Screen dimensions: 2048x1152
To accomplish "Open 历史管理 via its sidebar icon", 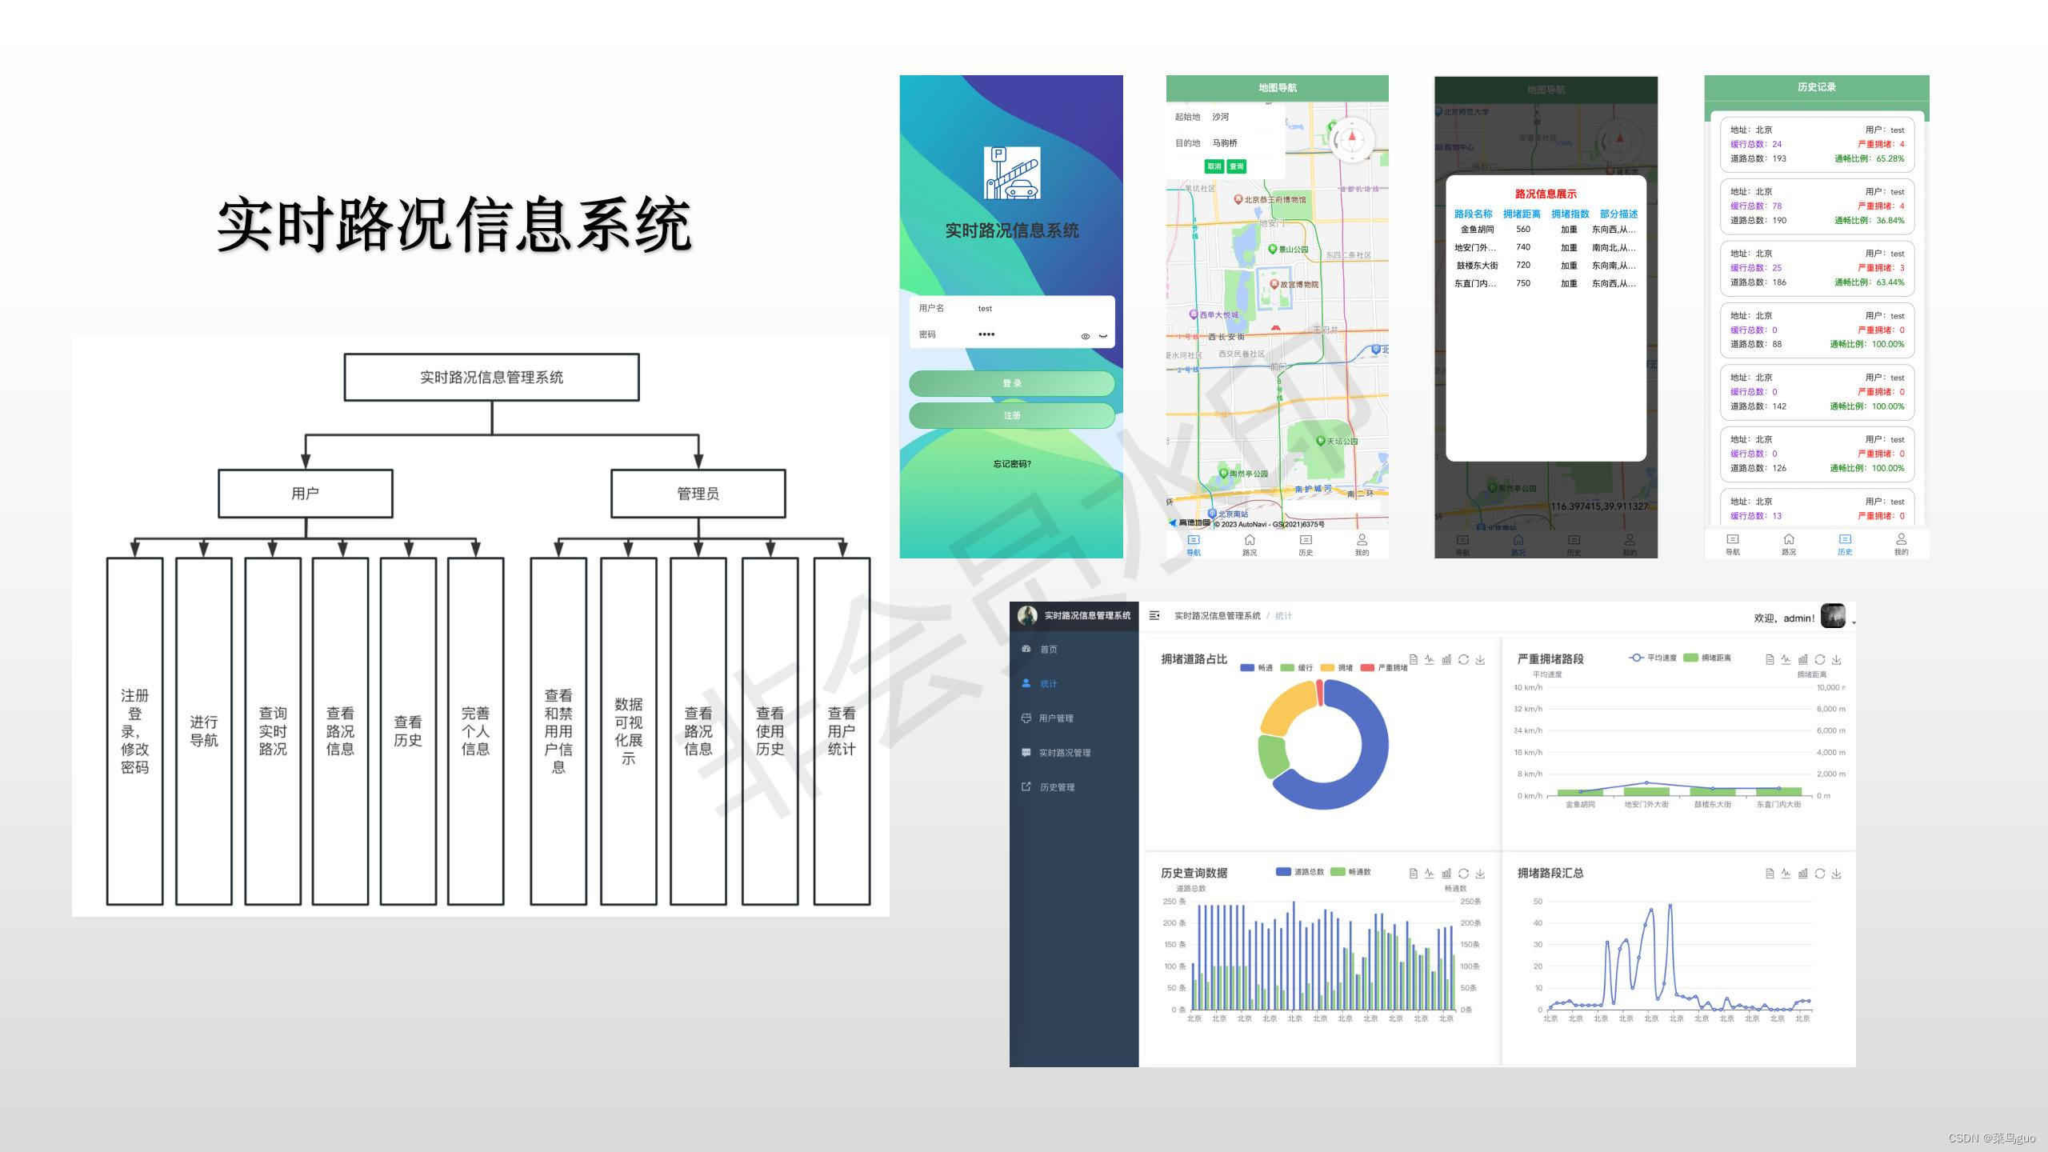I will pos(1026,787).
